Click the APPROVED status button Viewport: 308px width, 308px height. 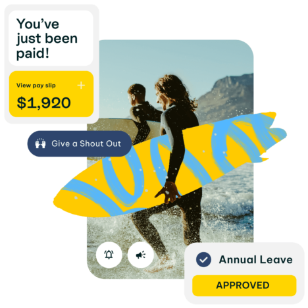[x=244, y=286]
